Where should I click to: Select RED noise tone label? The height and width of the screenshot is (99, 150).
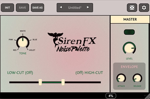[15, 50]
